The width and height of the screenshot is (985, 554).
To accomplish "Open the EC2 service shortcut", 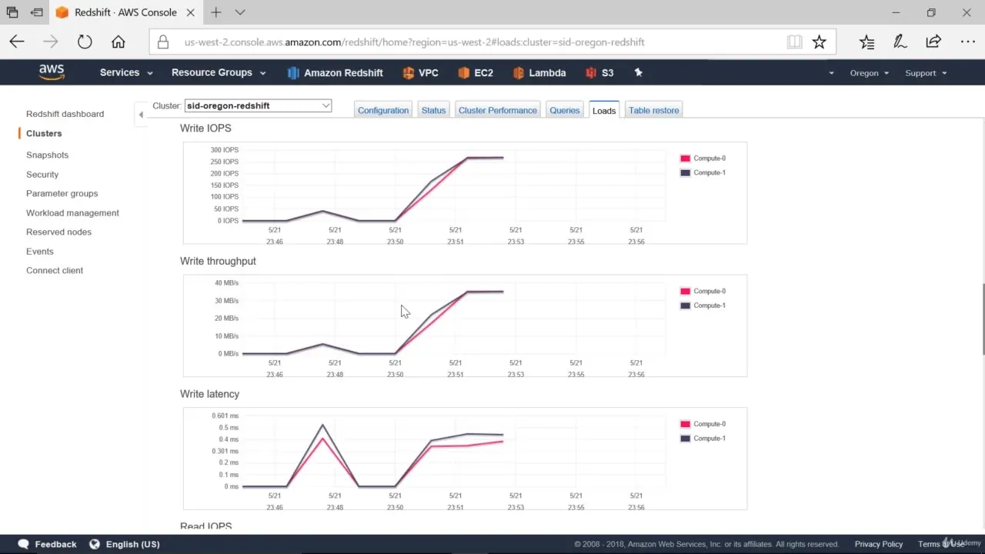I will click(x=475, y=72).
